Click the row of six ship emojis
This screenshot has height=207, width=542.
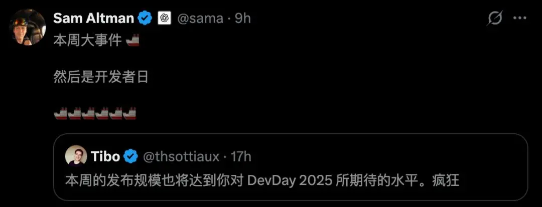click(x=95, y=113)
